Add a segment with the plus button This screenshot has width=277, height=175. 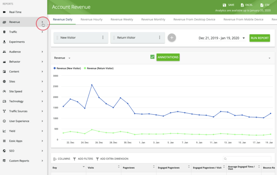pyautogui.click(x=172, y=38)
